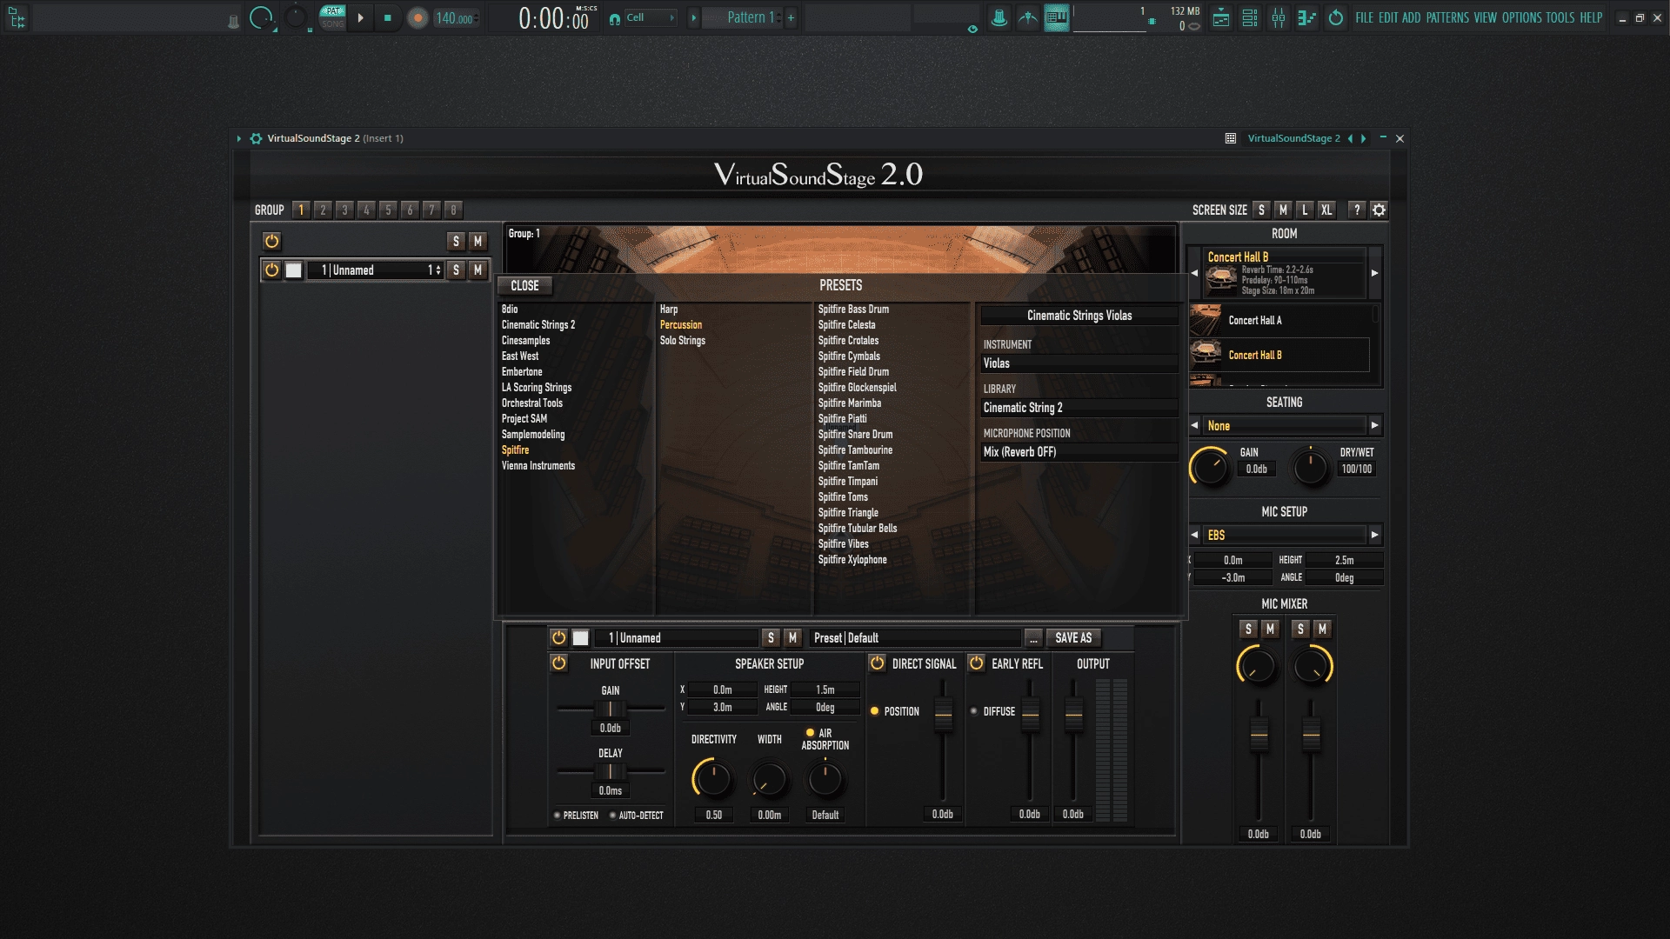This screenshot has height=939, width=1670.
Task: Toggle power for 1 Unnamed in track list
Action: (x=271, y=270)
